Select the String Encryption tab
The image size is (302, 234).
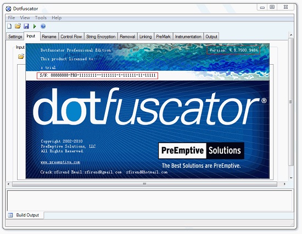[x=100, y=37]
